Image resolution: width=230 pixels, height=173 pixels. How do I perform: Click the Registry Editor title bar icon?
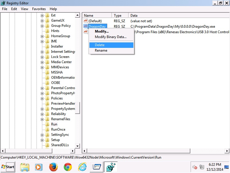click(x=3, y=3)
